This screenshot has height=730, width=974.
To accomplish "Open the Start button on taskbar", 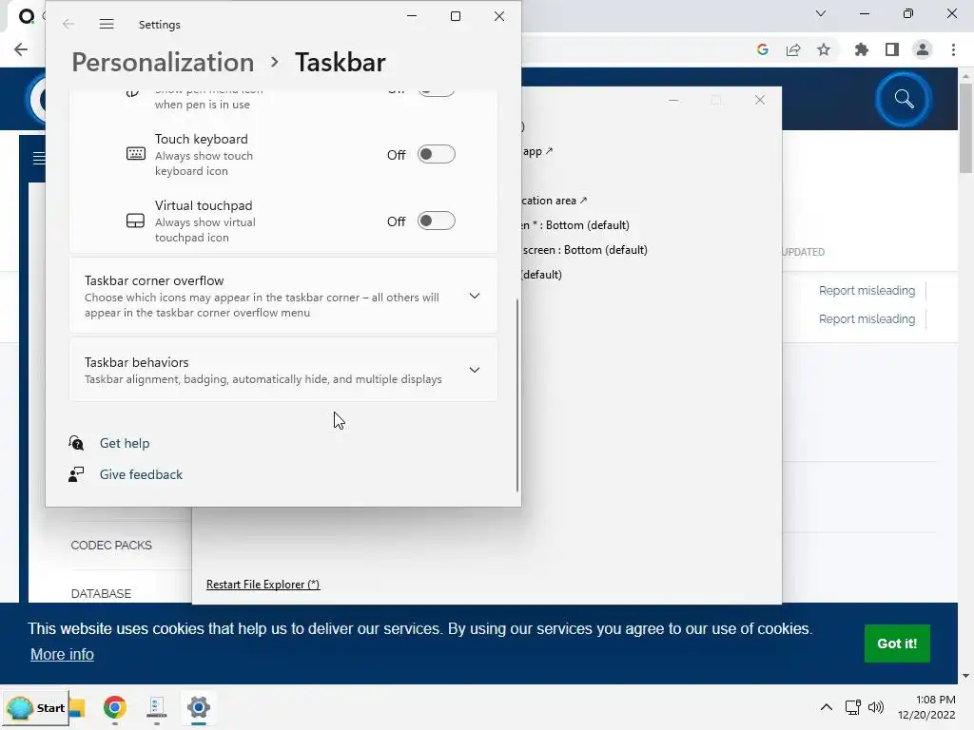I will click(35, 707).
